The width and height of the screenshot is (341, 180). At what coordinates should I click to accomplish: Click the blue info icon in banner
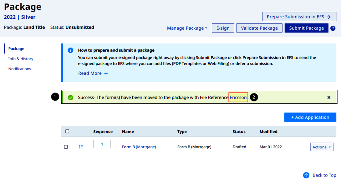(x=70, y=50)
